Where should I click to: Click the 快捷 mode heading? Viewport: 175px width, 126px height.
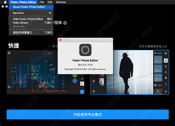click(14, 45)
